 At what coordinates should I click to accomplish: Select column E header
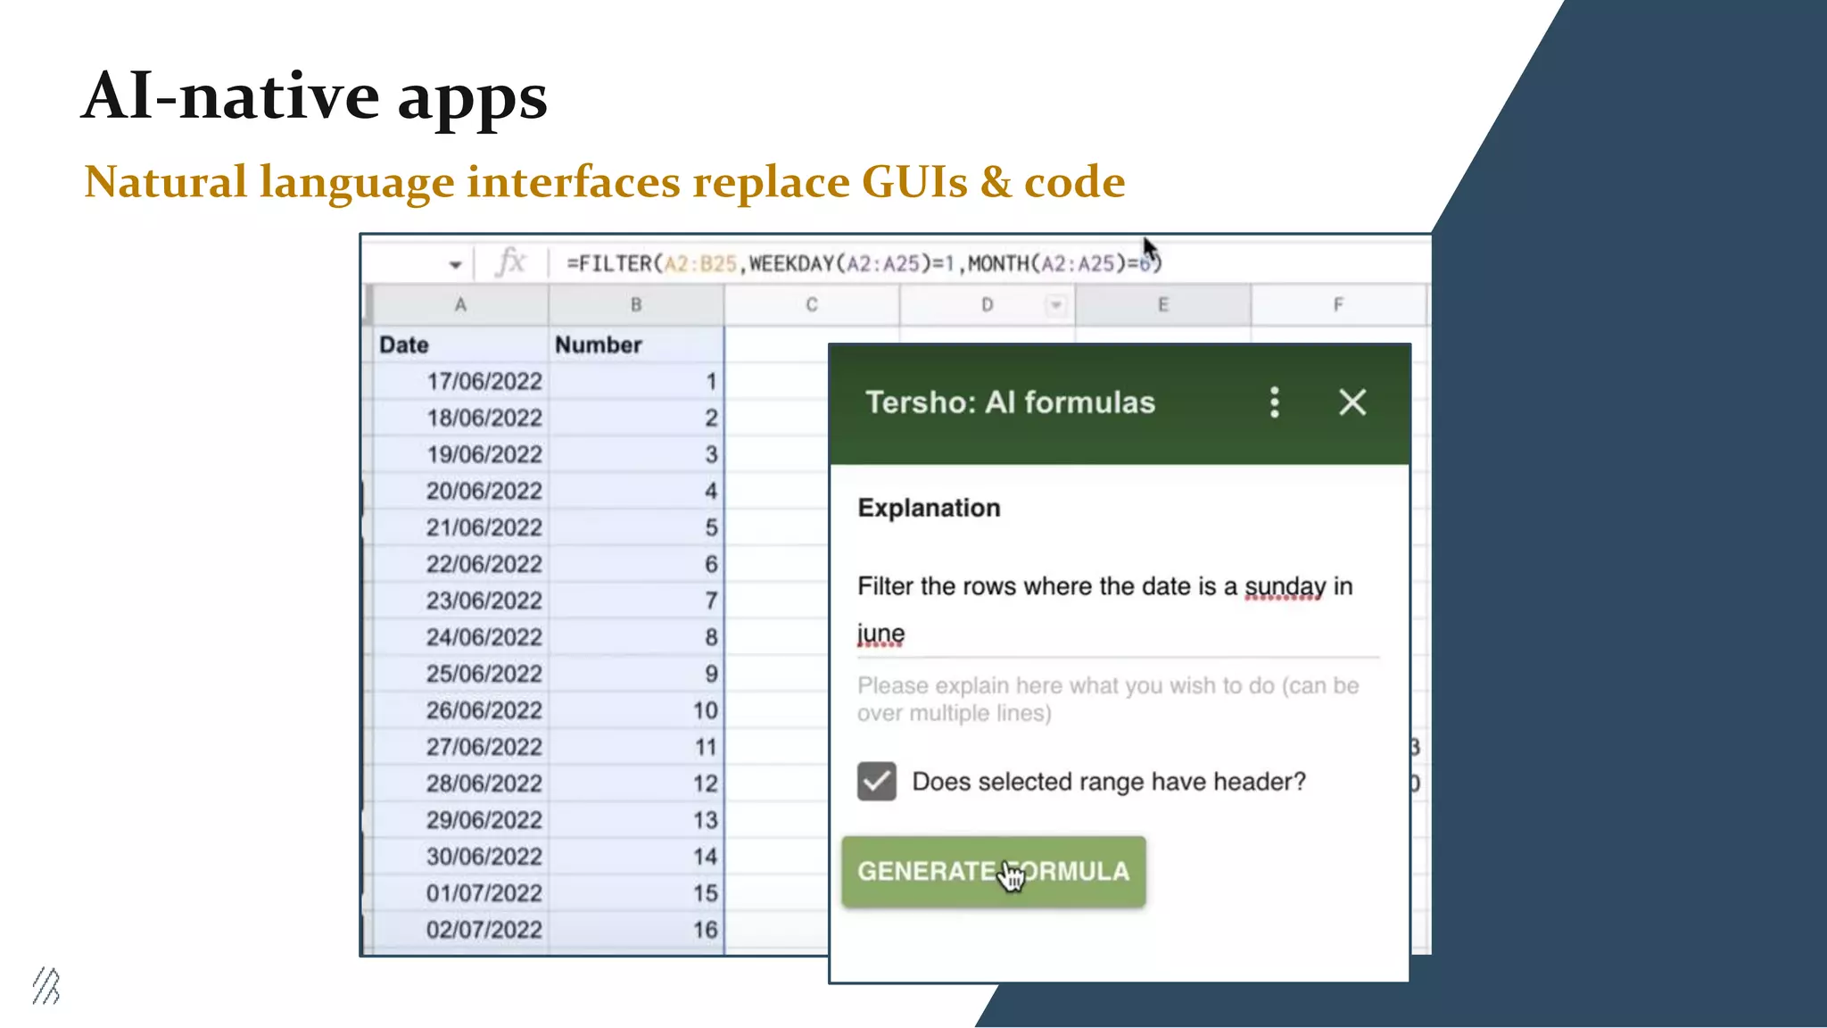point(1162,305)
